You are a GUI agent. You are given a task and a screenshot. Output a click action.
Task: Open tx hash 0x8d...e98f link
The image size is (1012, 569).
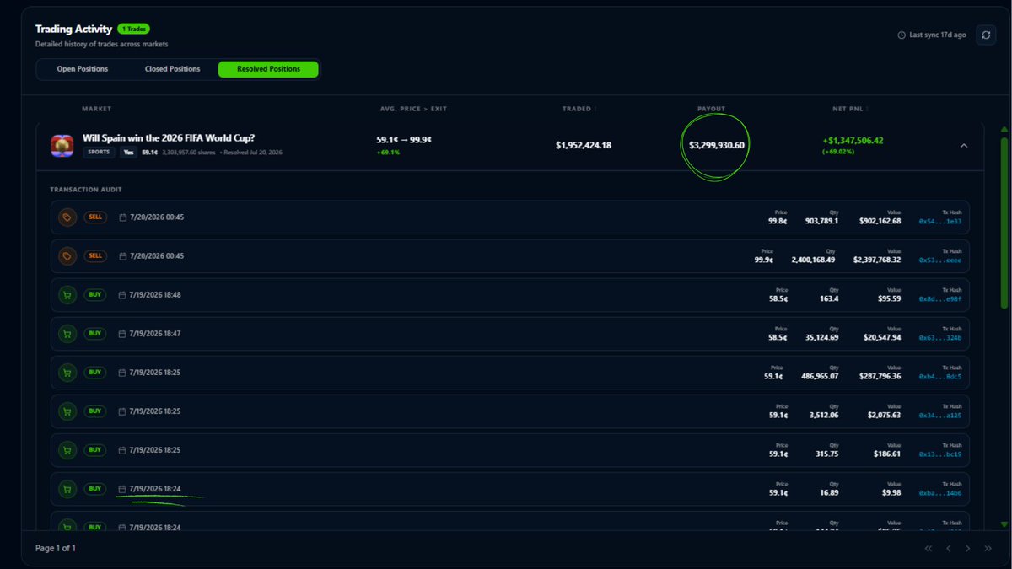point(940,299)
